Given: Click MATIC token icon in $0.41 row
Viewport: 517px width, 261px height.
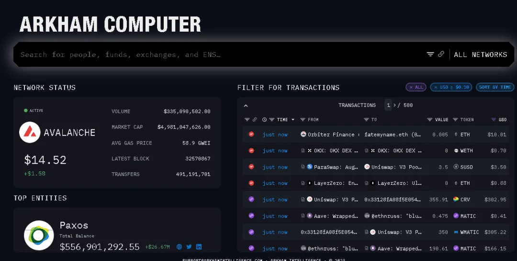Looking at the screenshot, I should 456,216.
